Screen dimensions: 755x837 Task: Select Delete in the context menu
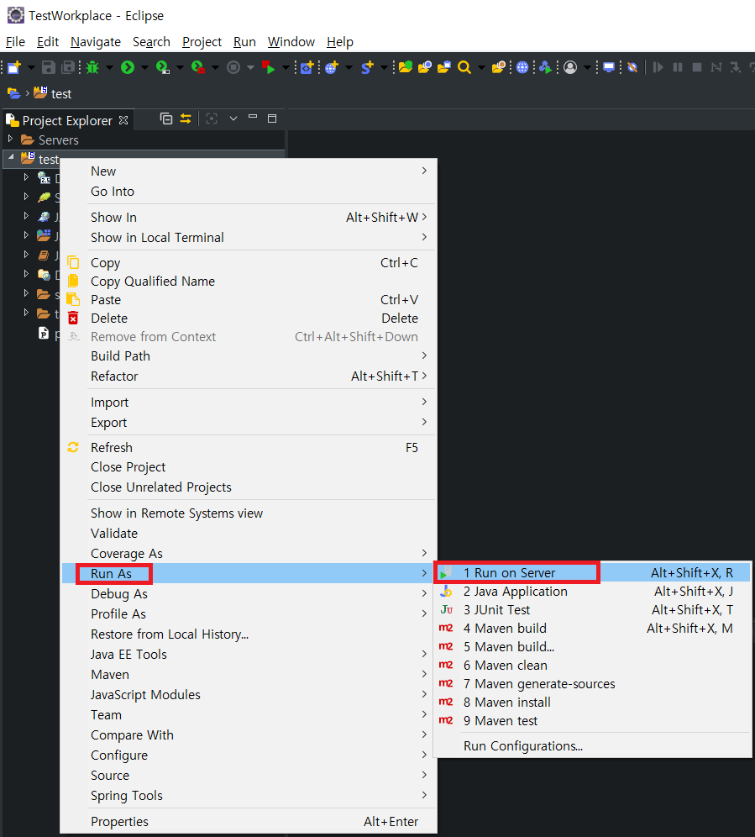coord(249,318)
